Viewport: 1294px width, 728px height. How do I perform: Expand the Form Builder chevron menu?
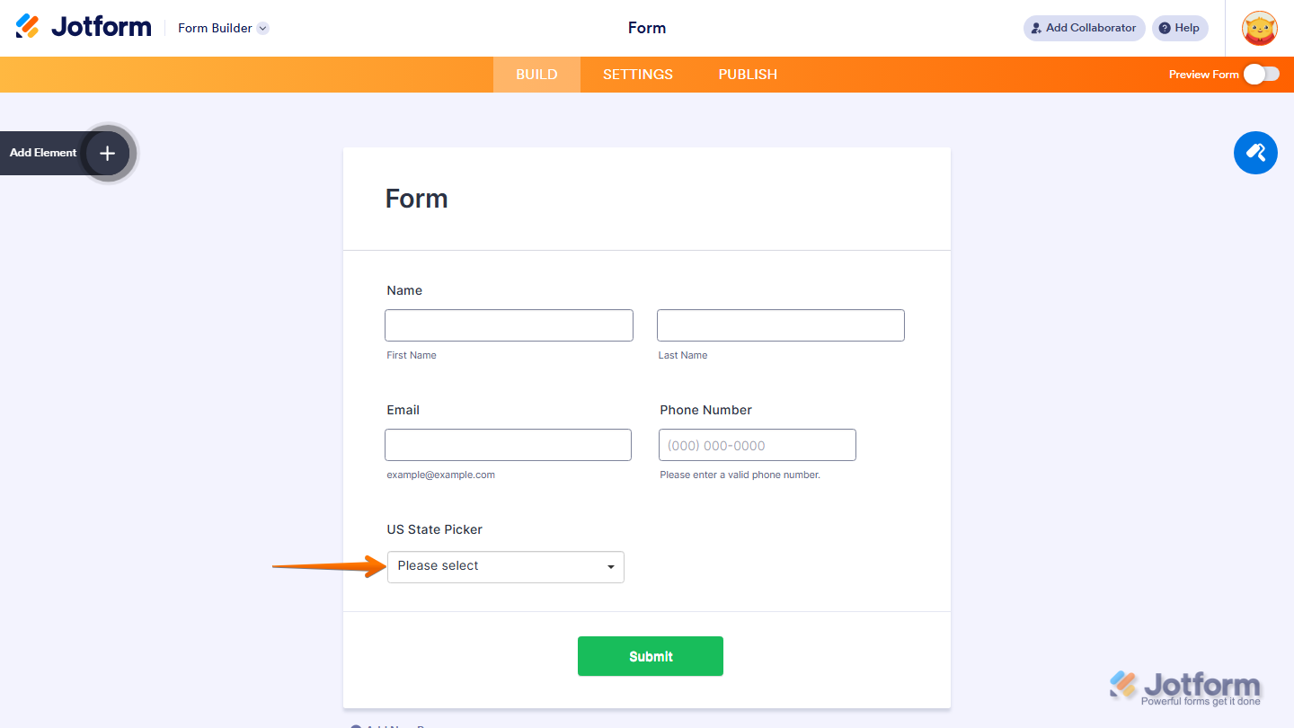click(261, 28)
